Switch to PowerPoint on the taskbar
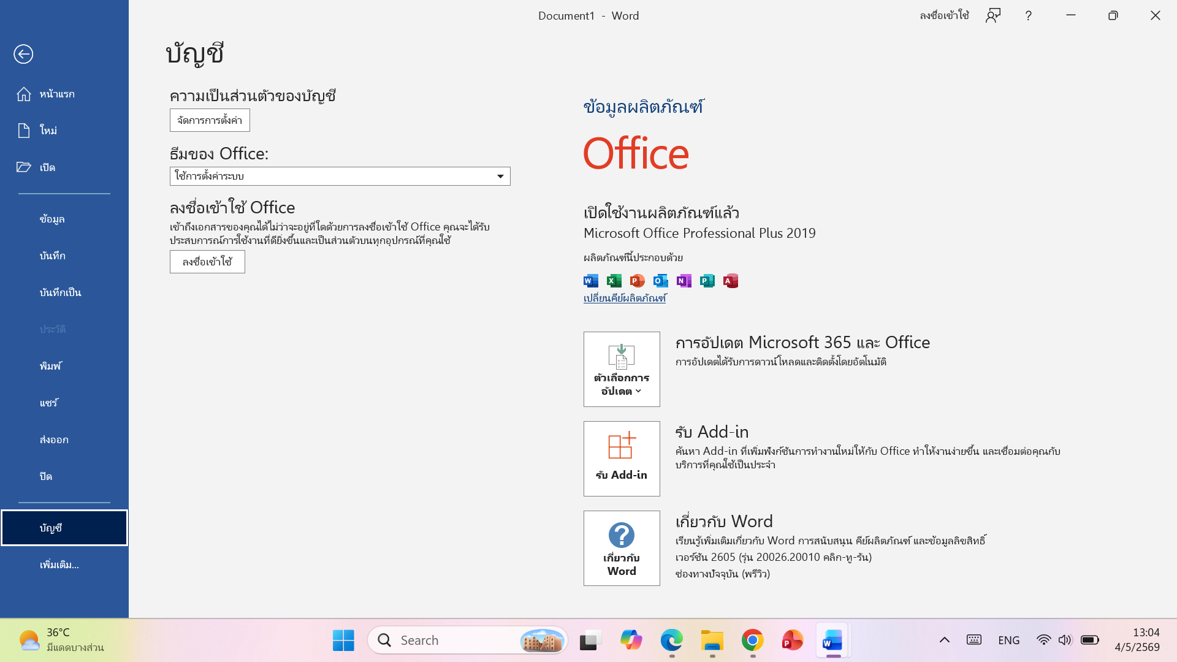Image resolution: width=1177 pixels, height=662 pixels. [792, 640]
